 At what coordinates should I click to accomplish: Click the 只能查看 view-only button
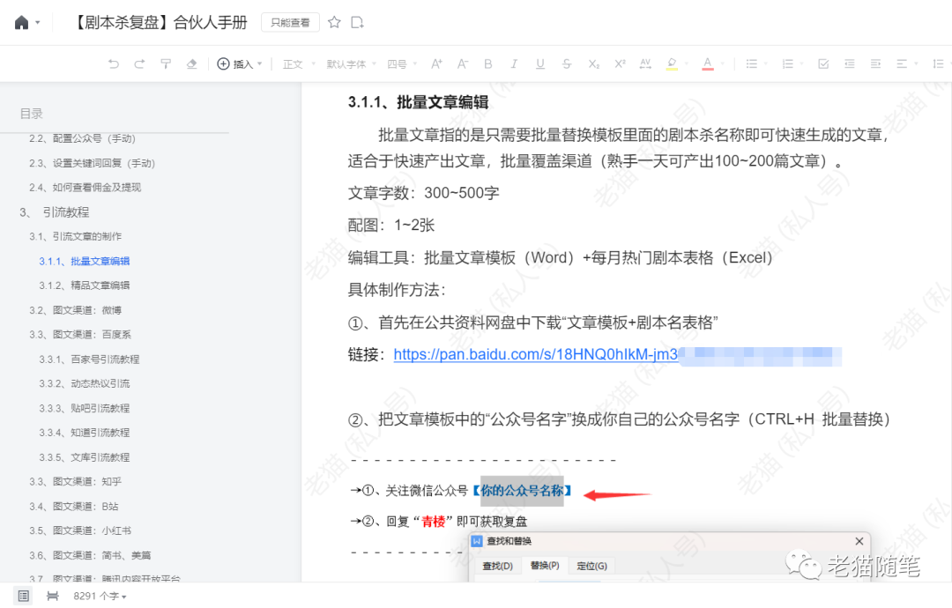(x=290, y=23)
